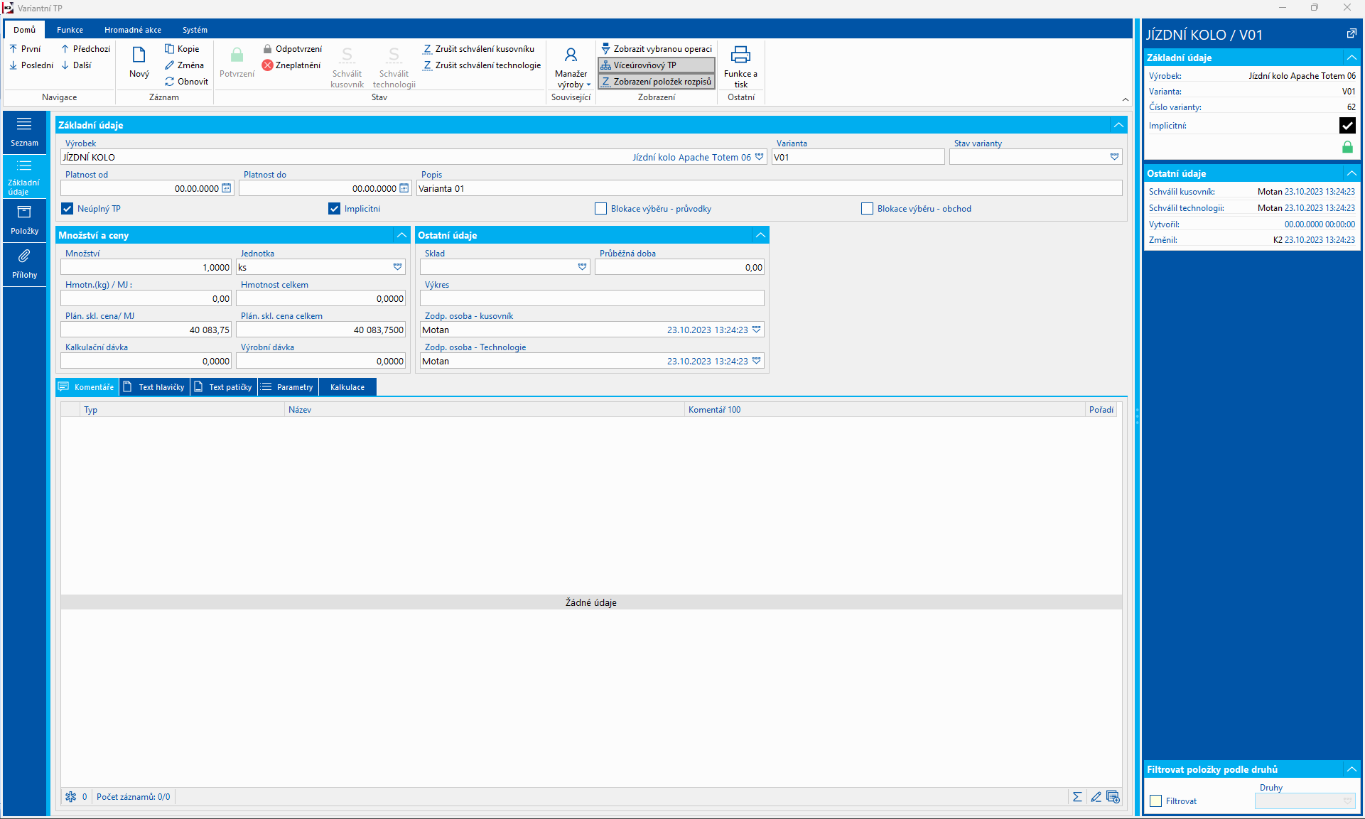
Task: Click the Popis input field
Action: tap(767, 188)
